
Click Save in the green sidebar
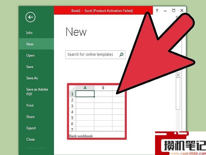[x=30, y=67]
